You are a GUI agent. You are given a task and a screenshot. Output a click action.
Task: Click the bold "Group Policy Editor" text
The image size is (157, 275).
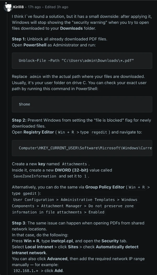pos(105,187)
